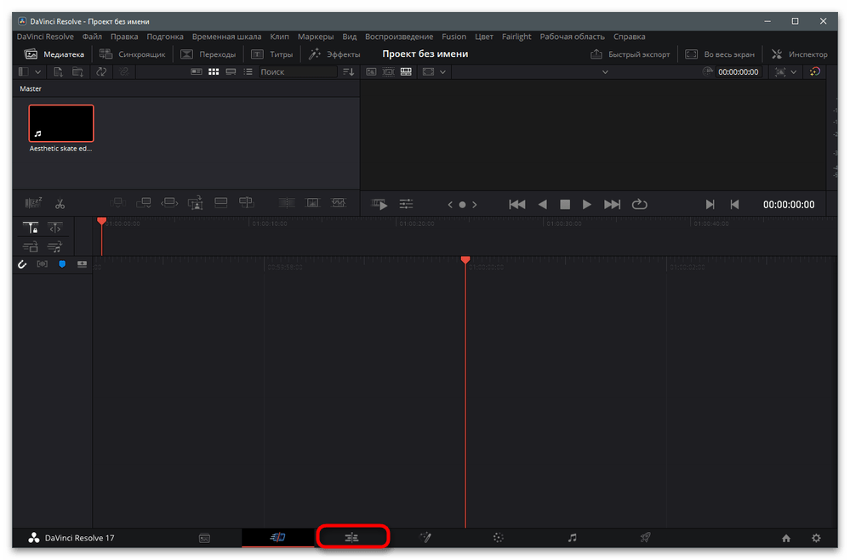Apply the Cut transition icon
Image resolution: width=850 pixels, height=560 pixels.
pyautogui.click(x=287, y=203)
